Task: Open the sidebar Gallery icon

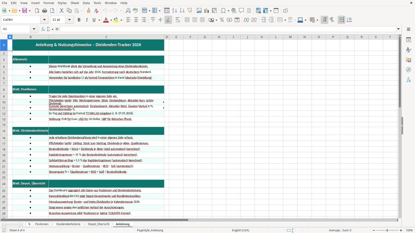Action: pos(408,60)
